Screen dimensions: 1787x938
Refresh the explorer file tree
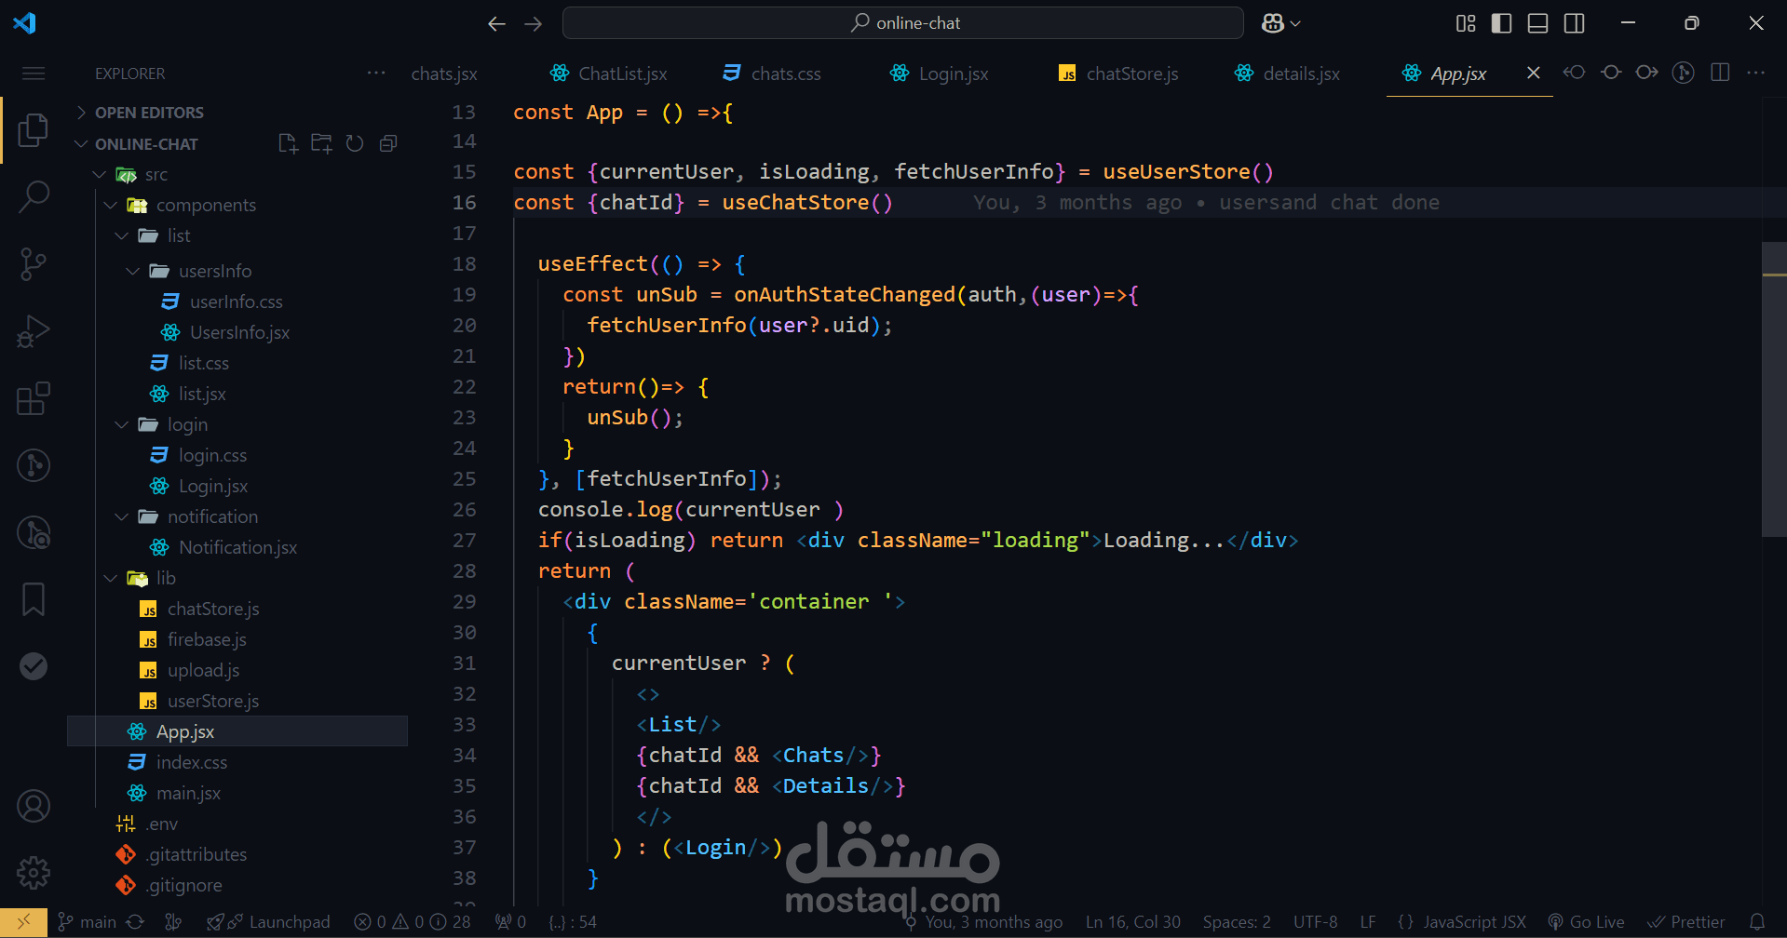355,143
